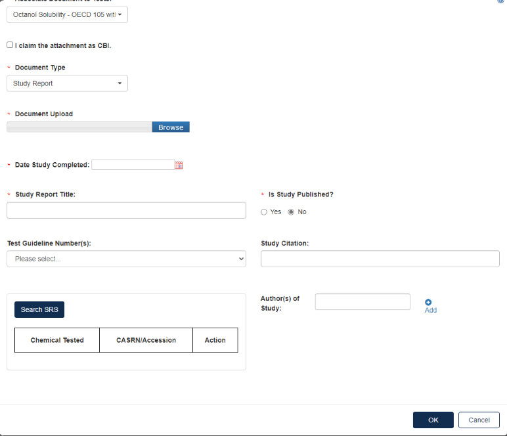The width and height of the screenshot is (507, 436).
Task: Click the Cancel button
Action: pyautogui.click(x=479, y=420)
